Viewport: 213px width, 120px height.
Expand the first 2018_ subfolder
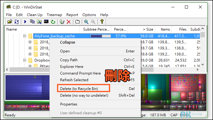(30, 42)
